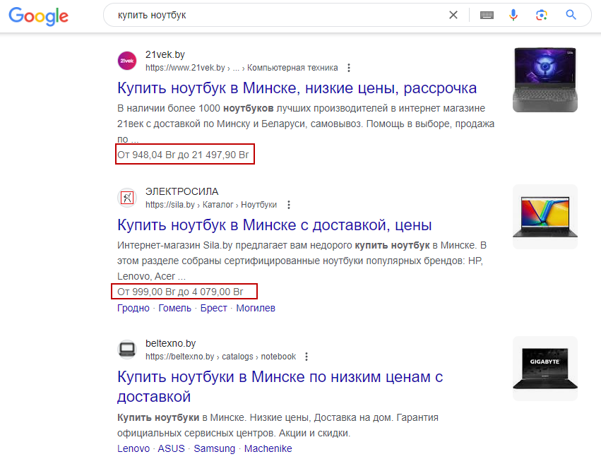Open the Гомель sitelink
601x459 pixels.
click(174, 308)
